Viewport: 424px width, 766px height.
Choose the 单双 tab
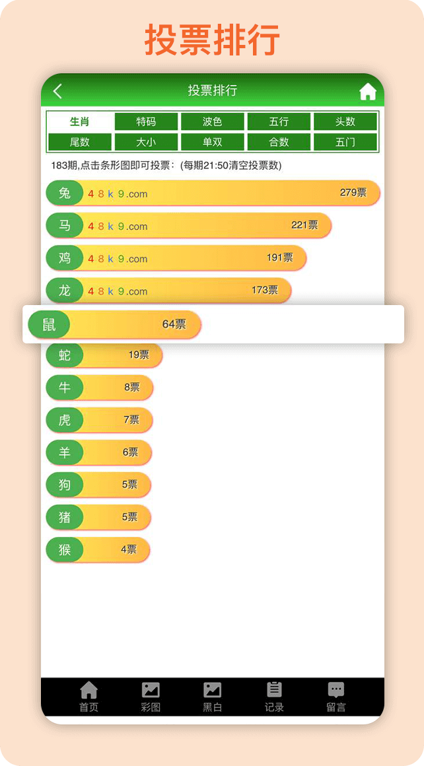213,142
